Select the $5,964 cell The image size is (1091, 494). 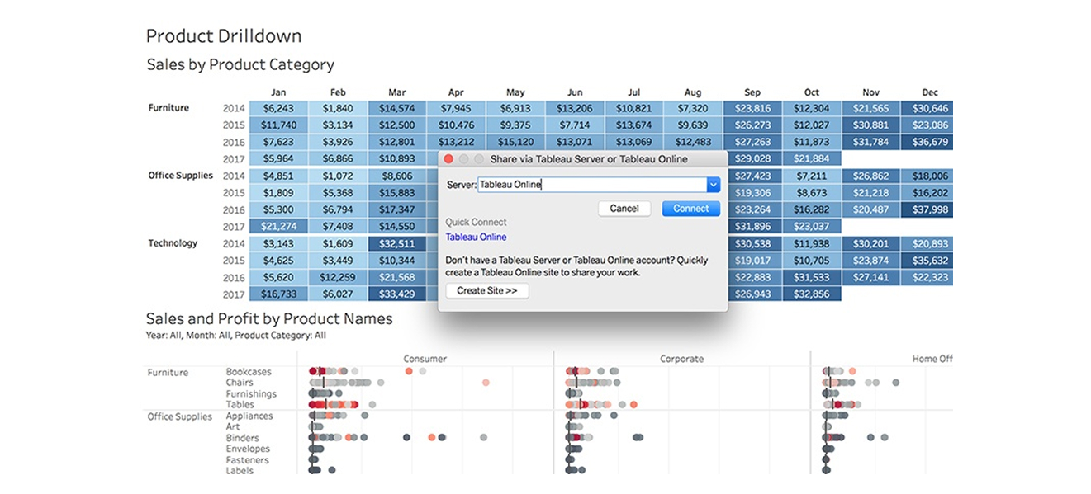[278, 158]
